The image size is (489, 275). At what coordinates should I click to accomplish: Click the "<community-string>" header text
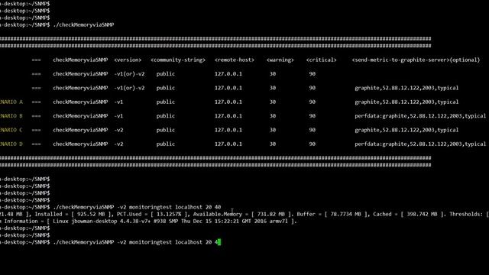178,60
